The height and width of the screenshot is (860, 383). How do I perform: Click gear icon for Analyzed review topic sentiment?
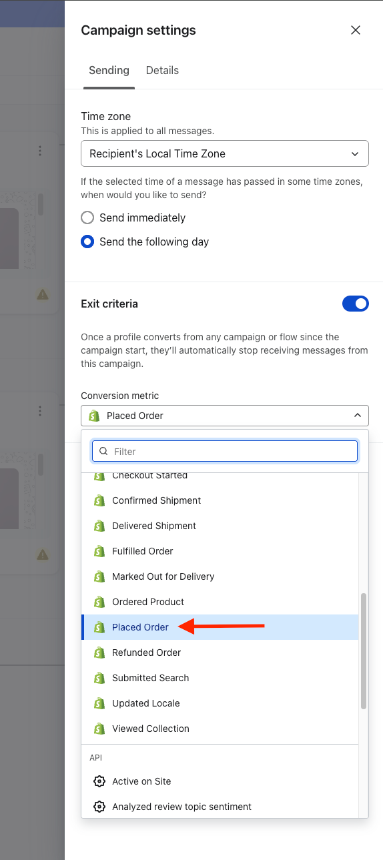(99, 807)
